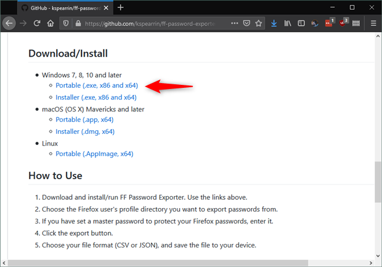The height and width of the screenshot is (267, 382).
Task: Click the forward navigation arrow
Action: 23,24
